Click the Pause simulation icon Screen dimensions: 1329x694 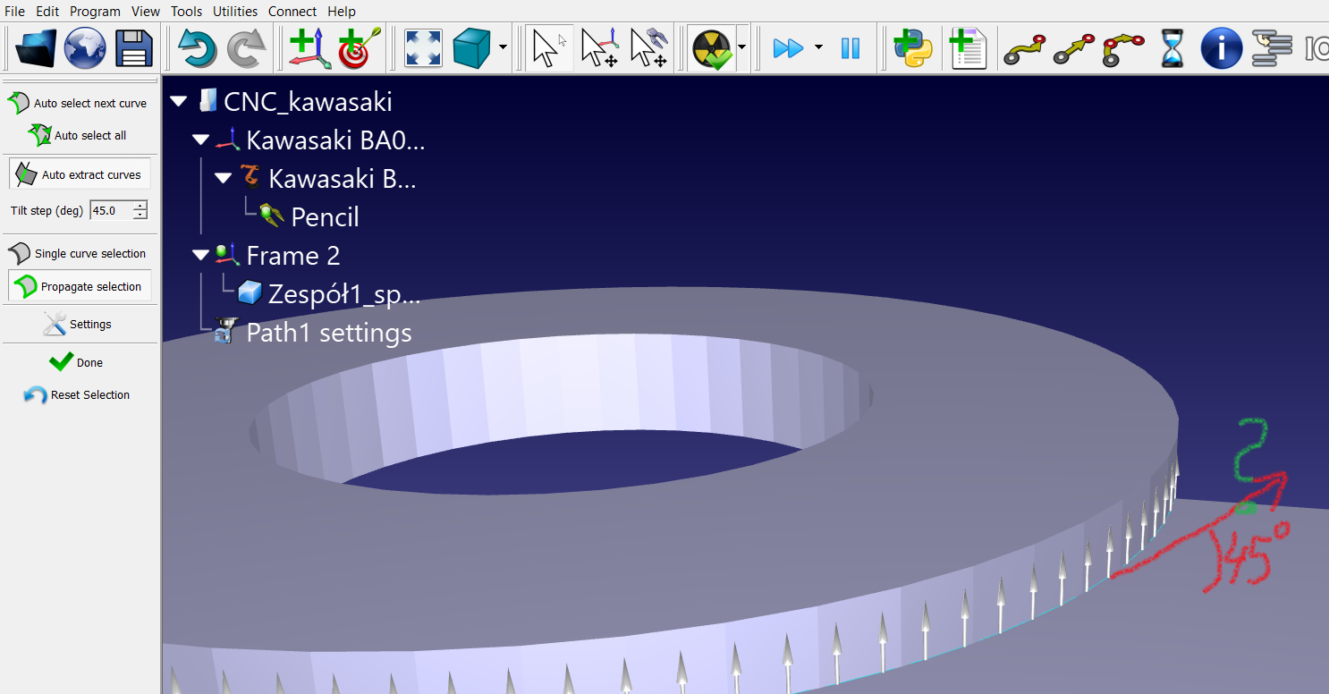(x=850, y=48)
